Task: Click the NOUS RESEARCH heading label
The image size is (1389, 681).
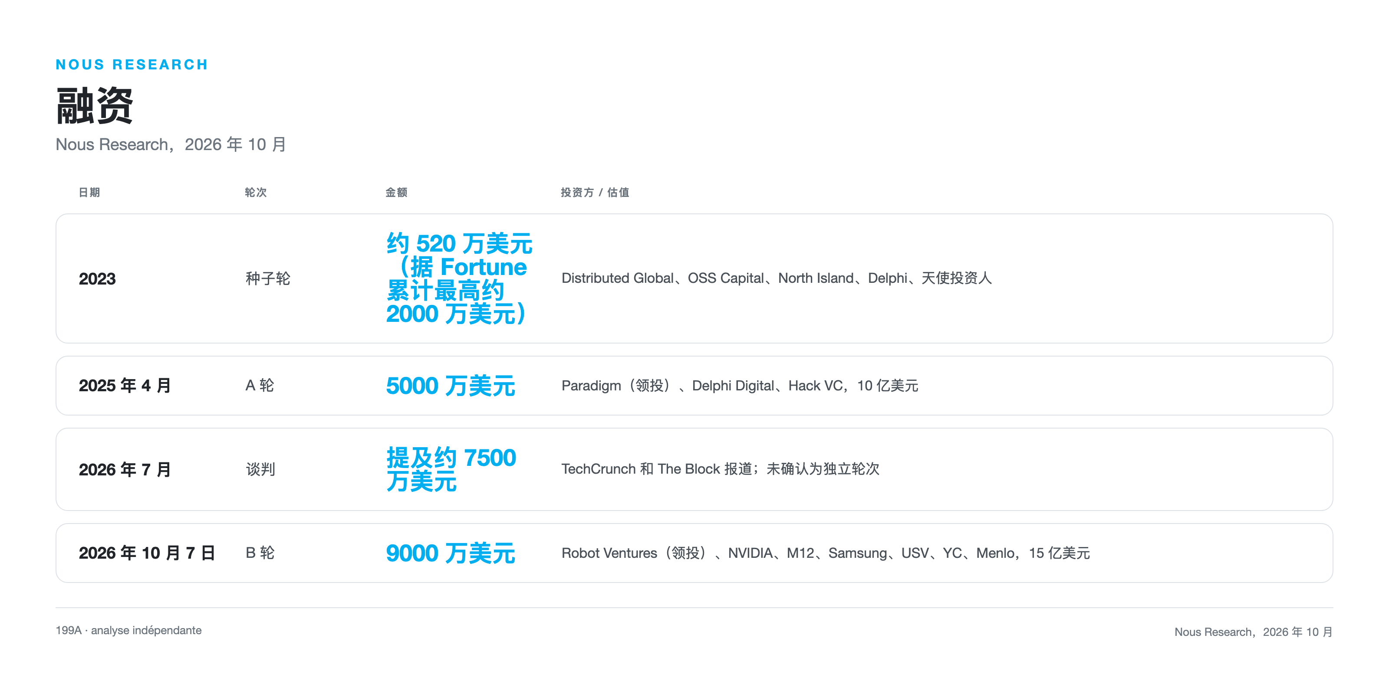Action: 132,65
